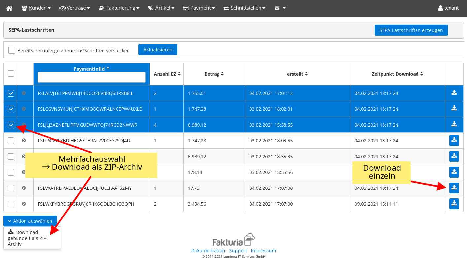Viewport: 467px width, 261px height.
Task: Open the Dokumentation link in footer
Action: 208,251
